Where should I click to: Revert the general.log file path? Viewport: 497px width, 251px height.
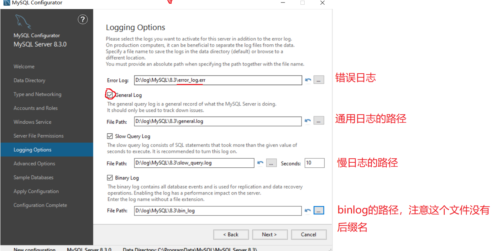click(308, 121)
